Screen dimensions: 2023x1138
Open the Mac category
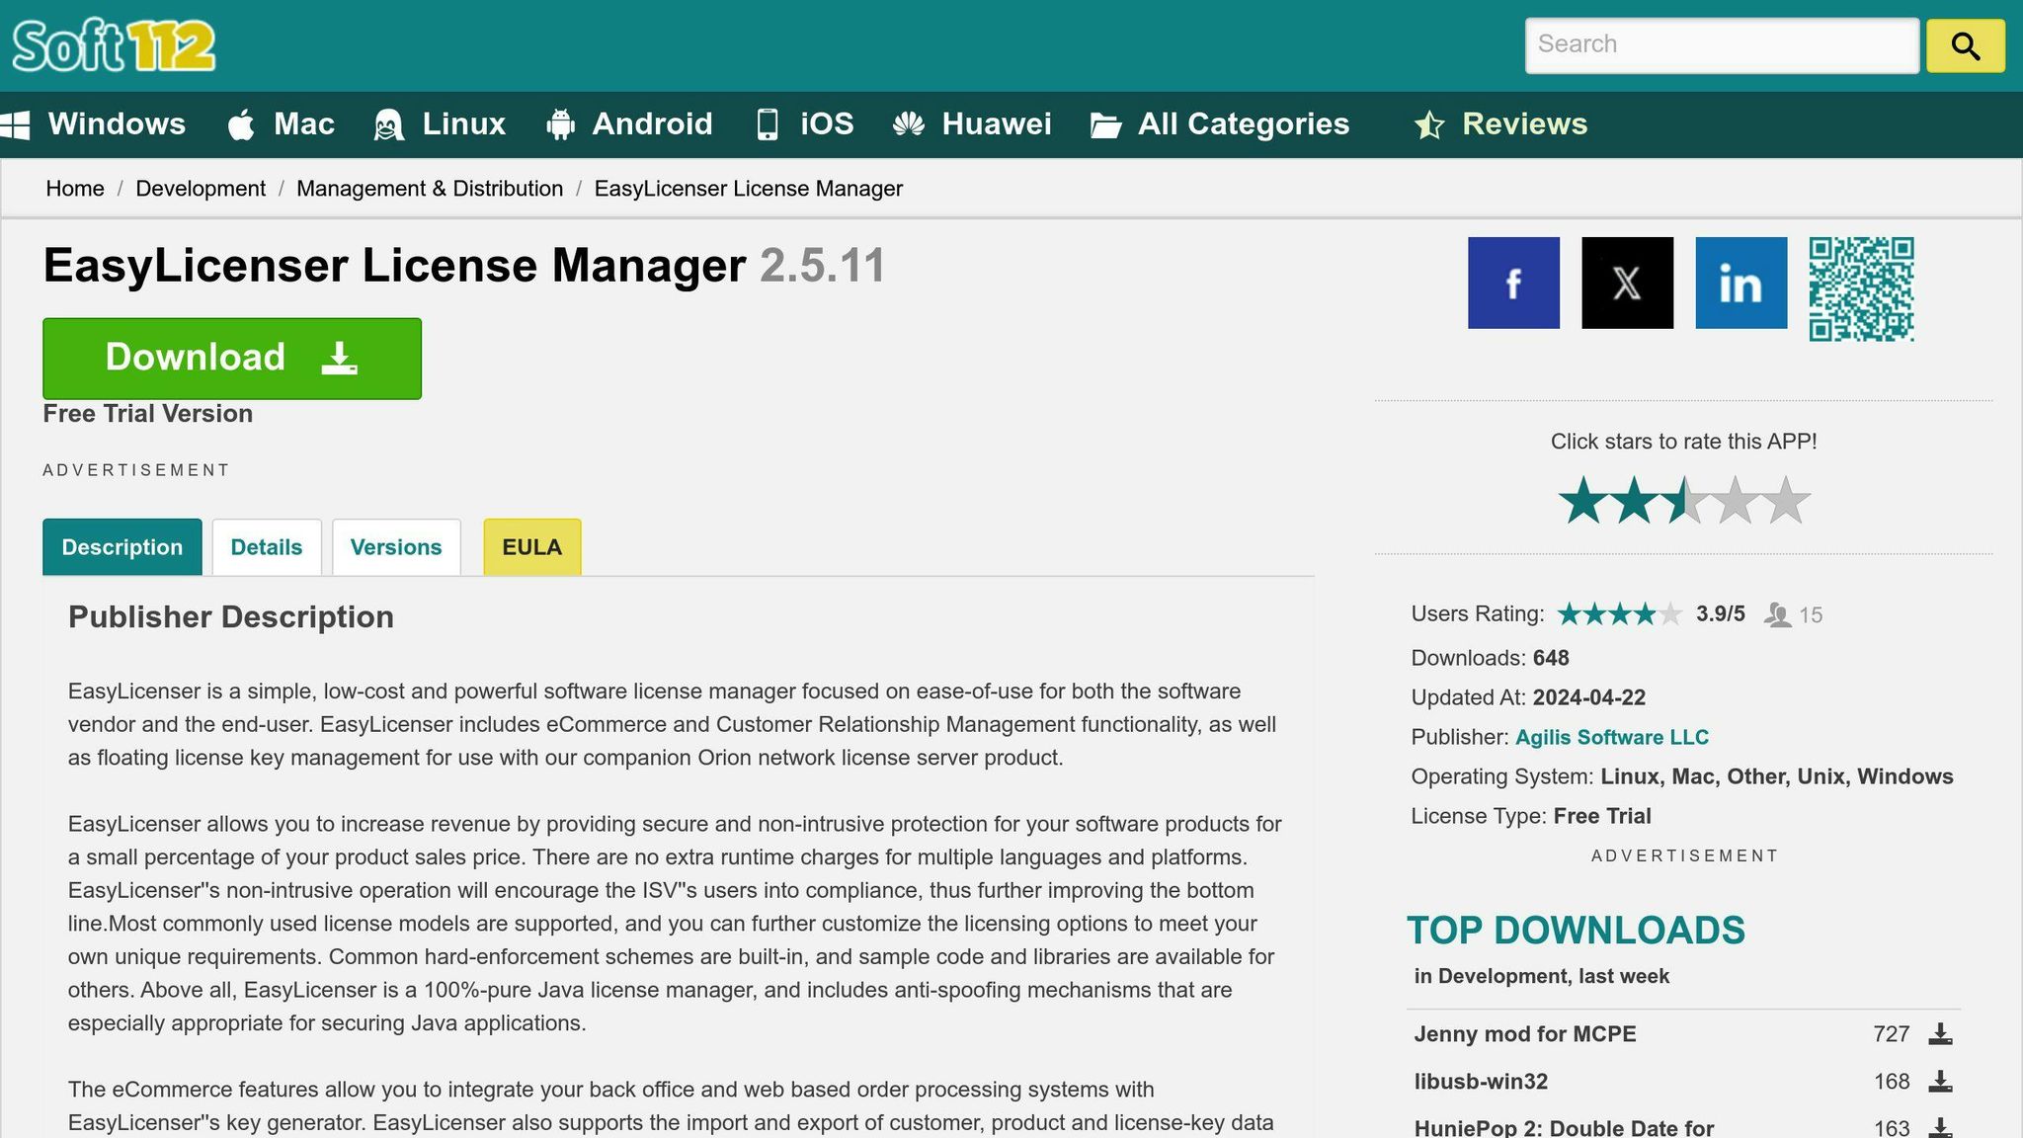303,124
